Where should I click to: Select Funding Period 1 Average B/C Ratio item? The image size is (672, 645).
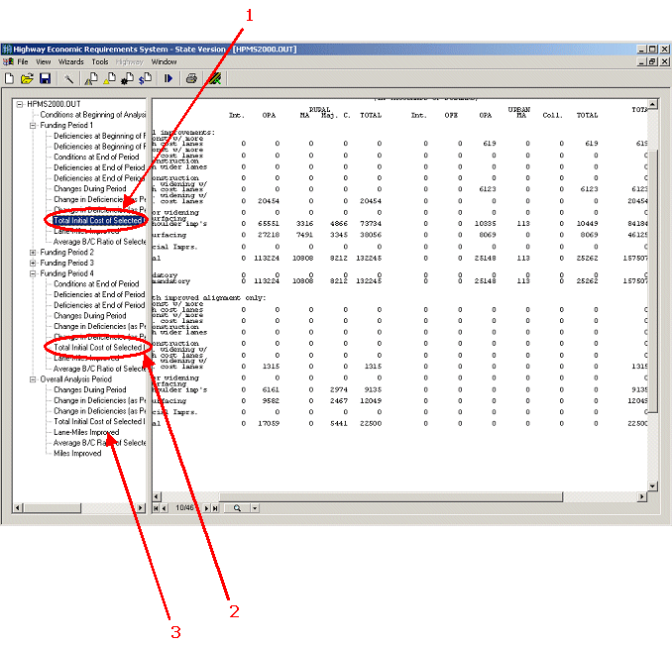[x=99, y=242]
